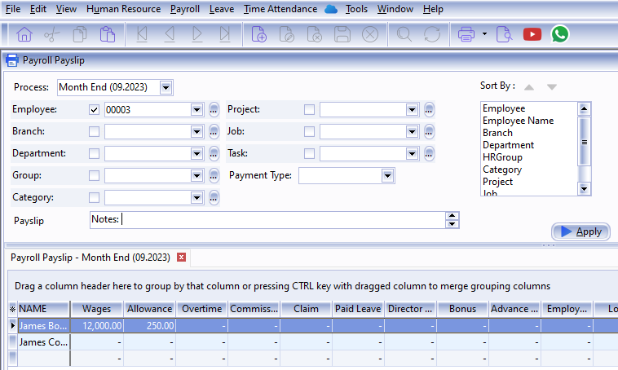Image resolution: width=618 pixels, height=370 pixels.
Task: Click the Delete document icon
Action: tap(314, 34)
